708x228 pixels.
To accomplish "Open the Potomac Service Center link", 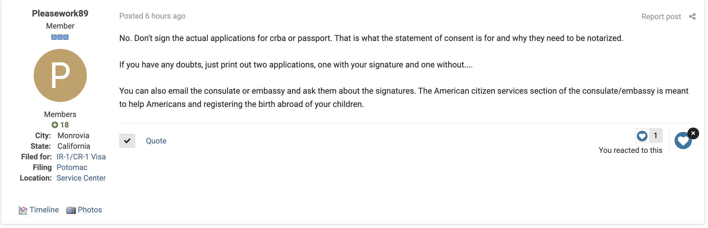I will coord(81,173).
